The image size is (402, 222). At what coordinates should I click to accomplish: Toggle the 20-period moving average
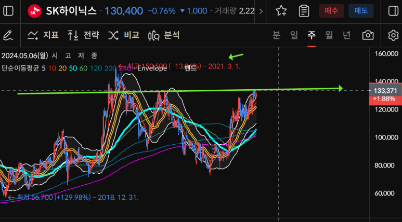coord(62,68)
